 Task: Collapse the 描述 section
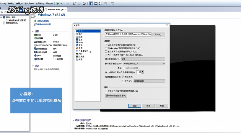click(x=33, y=66)
